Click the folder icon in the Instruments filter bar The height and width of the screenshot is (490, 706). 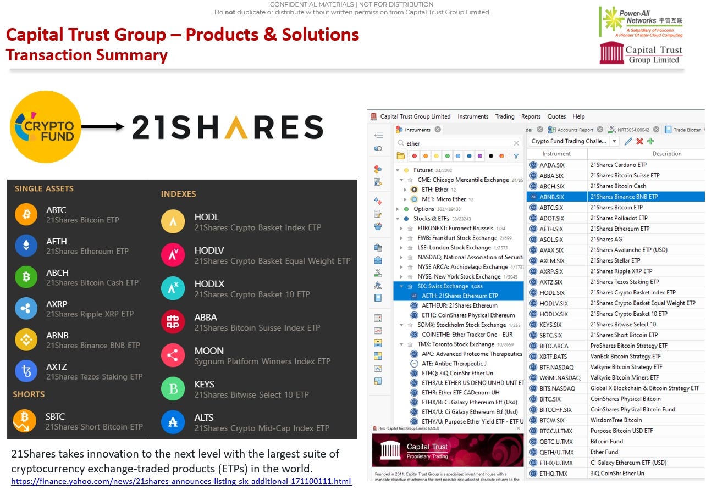(401, 156)
